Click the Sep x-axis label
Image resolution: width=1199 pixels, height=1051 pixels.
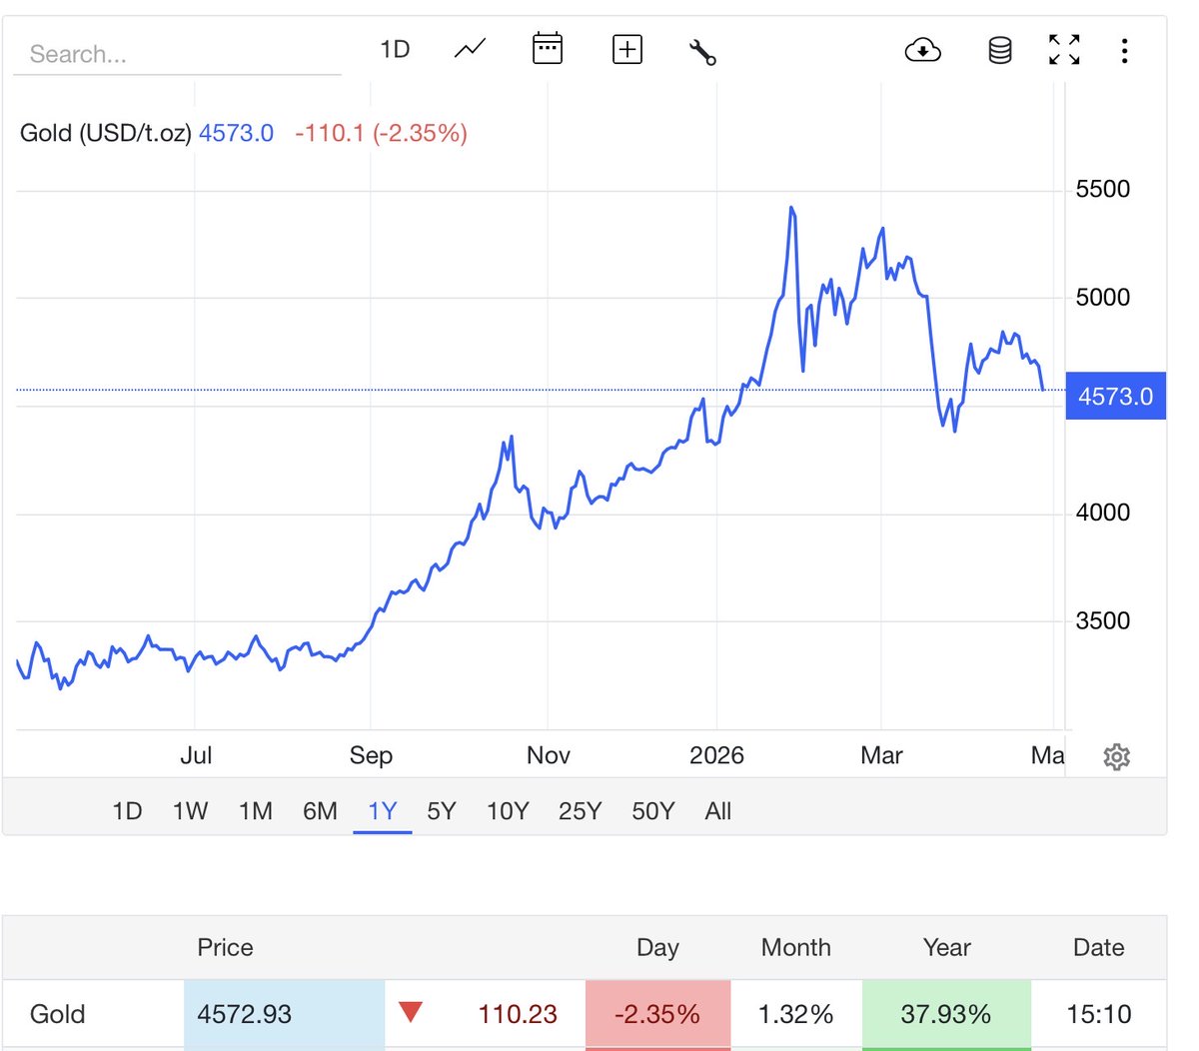click(371, 755)
